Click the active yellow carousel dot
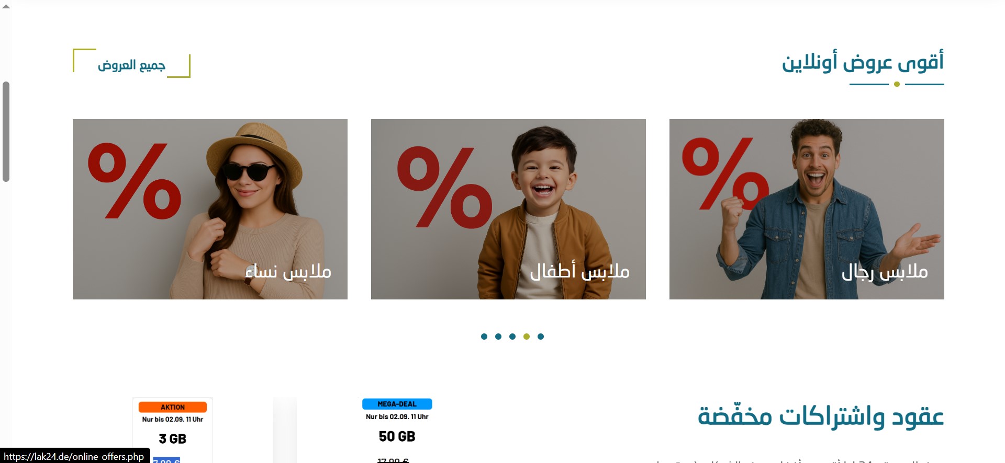The image size is (1005, 463). pyautogui.click(x=527, y=337)
